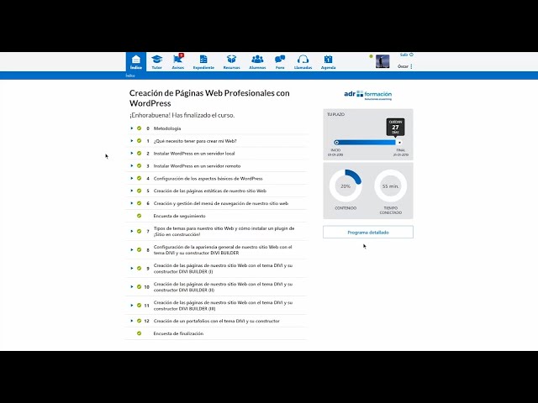Viewport: 538px width, 403px height.
Task: Click the Tu plazo progress bar
Action: (368, 142)
